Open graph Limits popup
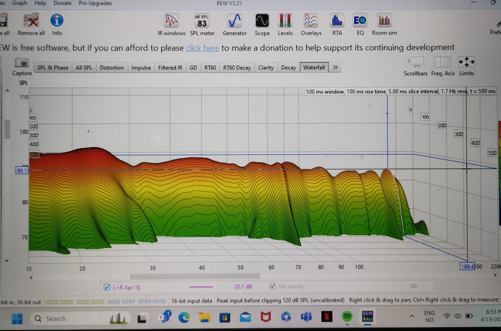Image resolution: width=501 pixels, height=331 pixels. (466, 66)
